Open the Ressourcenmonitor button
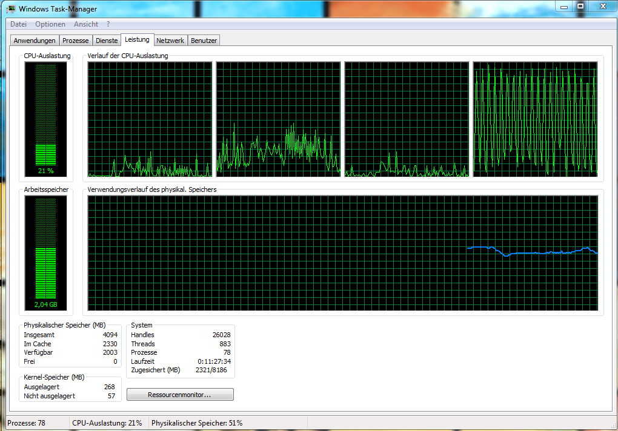This screenshot has width=618, height=431. point(180,395)
